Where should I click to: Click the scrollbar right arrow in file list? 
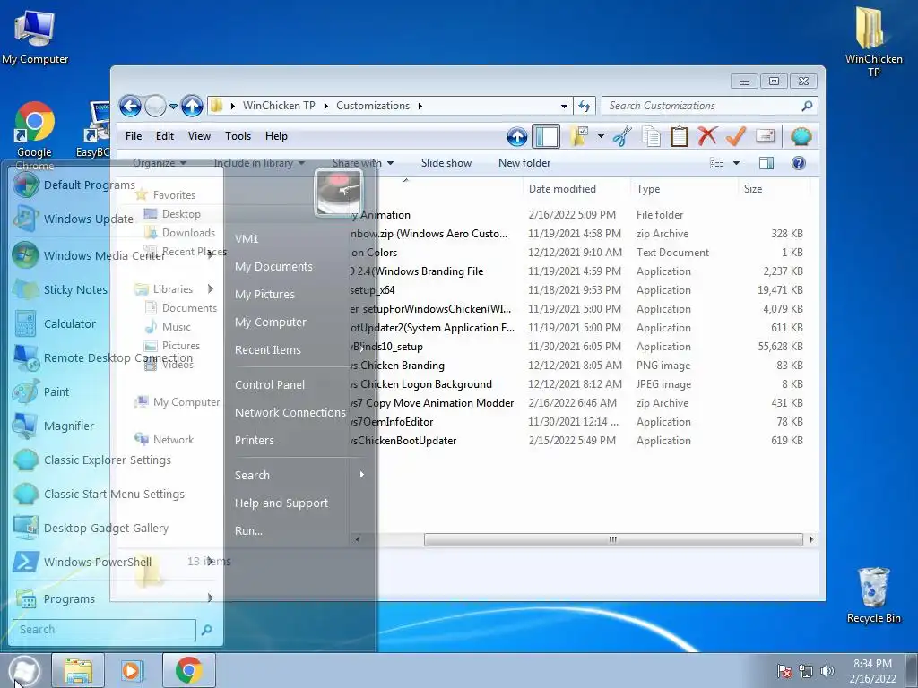click(810, 539)
